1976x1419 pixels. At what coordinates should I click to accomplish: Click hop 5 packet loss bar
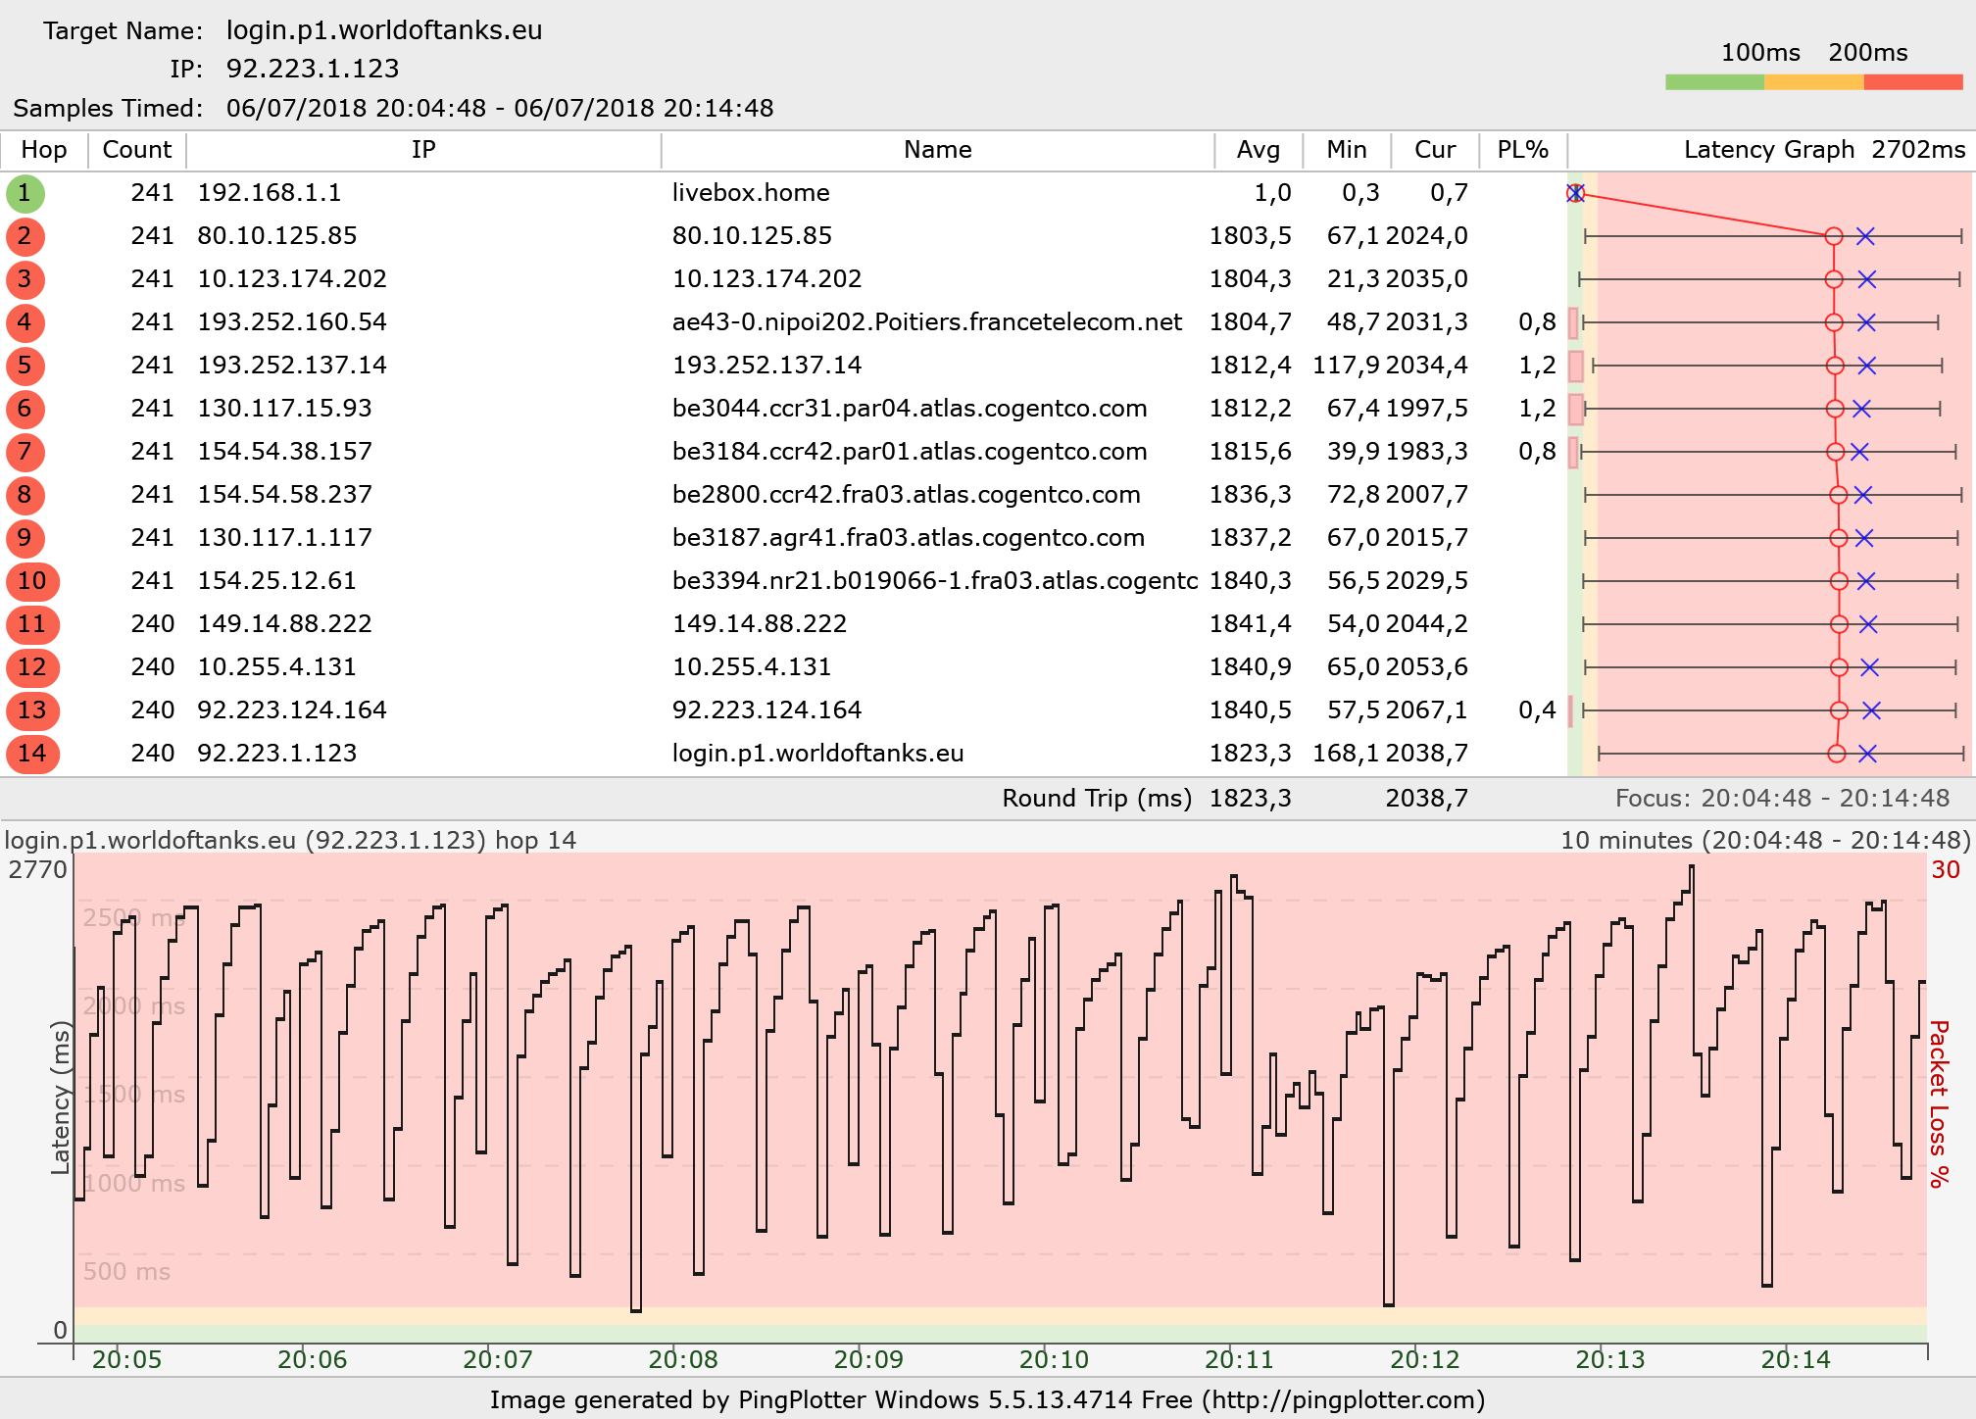point(1575,366)
